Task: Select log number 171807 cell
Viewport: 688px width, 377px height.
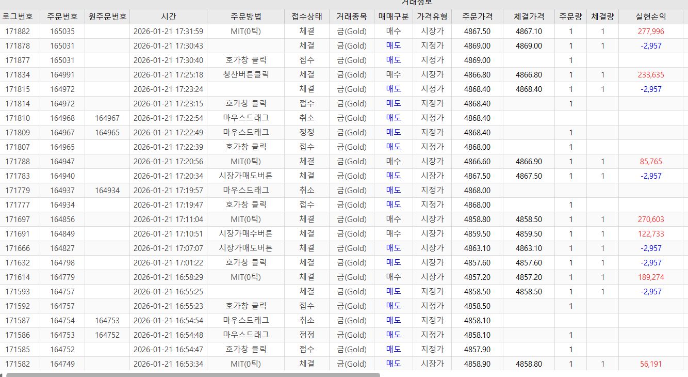Action: point(18,147)
